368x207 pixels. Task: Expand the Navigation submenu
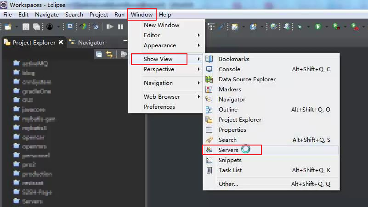pyautogui.click(x=166, y=83)
